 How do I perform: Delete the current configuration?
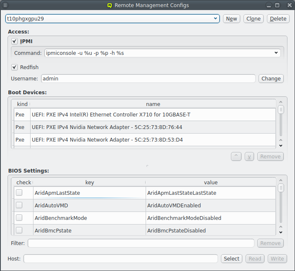pos(278,18)
